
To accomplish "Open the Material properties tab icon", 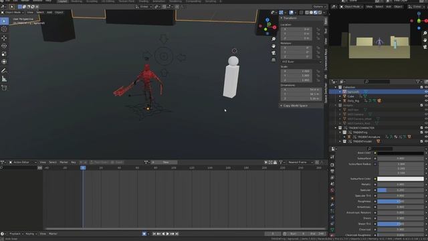I will coord(332,235).
